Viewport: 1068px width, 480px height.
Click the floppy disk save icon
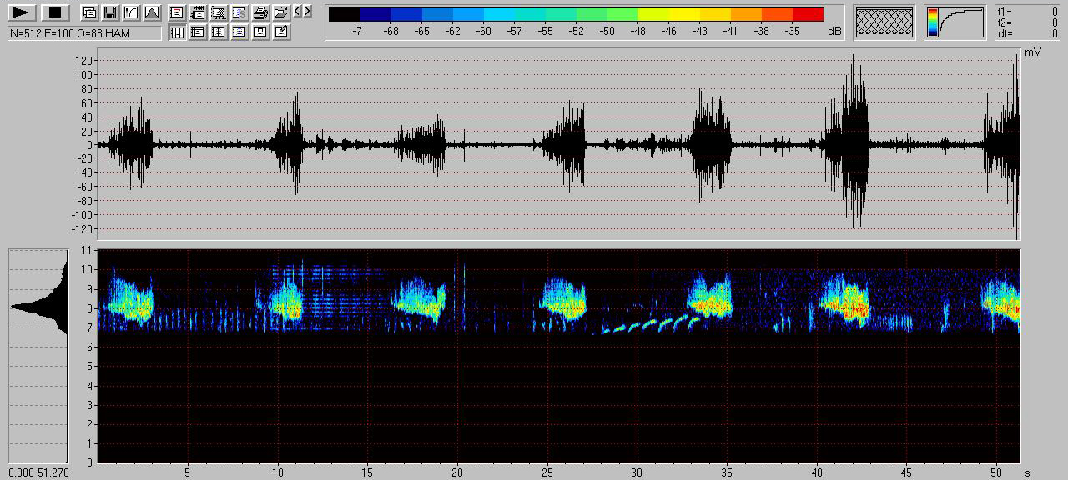(109, 12)
